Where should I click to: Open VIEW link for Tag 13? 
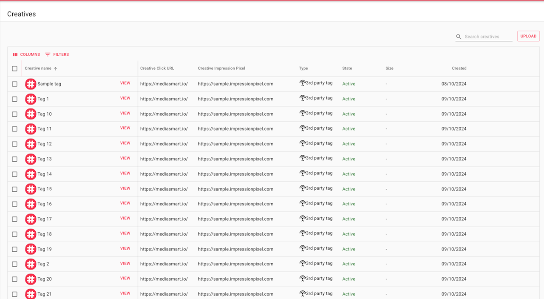tap(125, 158)
